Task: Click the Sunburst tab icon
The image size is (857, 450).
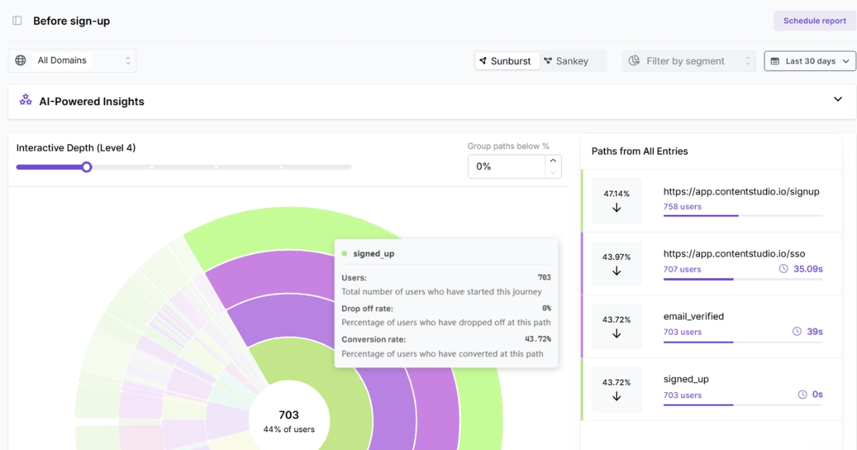Action: [483, 61]
